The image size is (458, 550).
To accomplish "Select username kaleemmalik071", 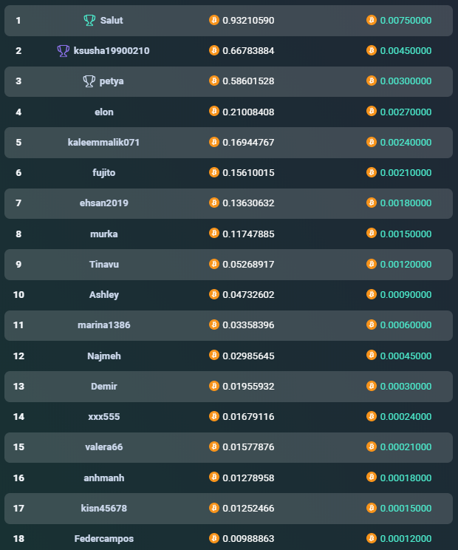I will [103, 143].
